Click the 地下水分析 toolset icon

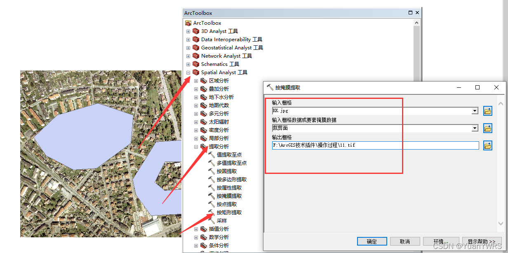(x=204, y=97)
